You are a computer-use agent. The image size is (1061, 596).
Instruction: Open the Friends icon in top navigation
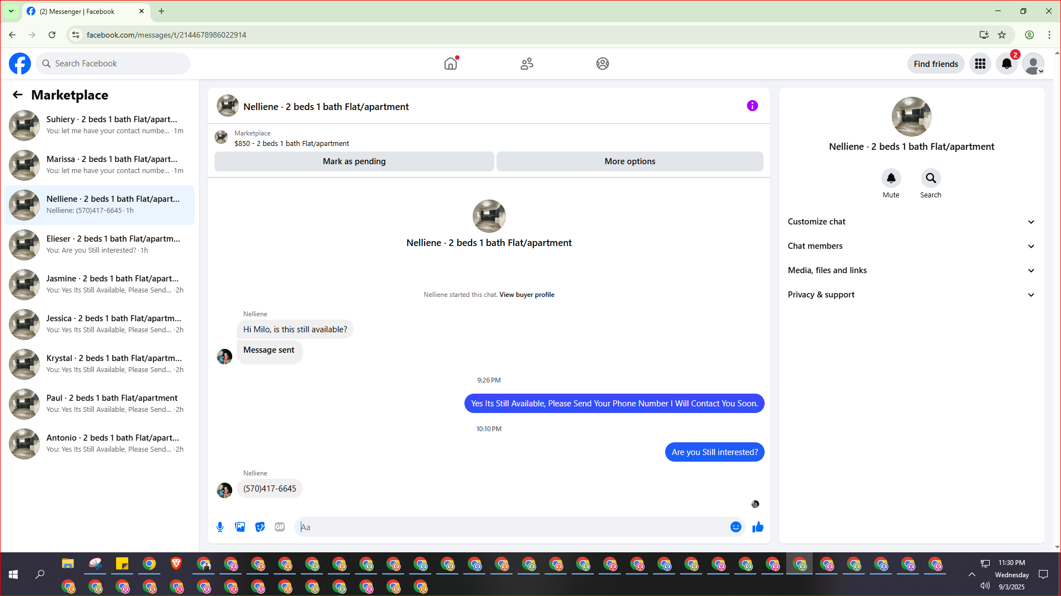(x=527, y=64)
